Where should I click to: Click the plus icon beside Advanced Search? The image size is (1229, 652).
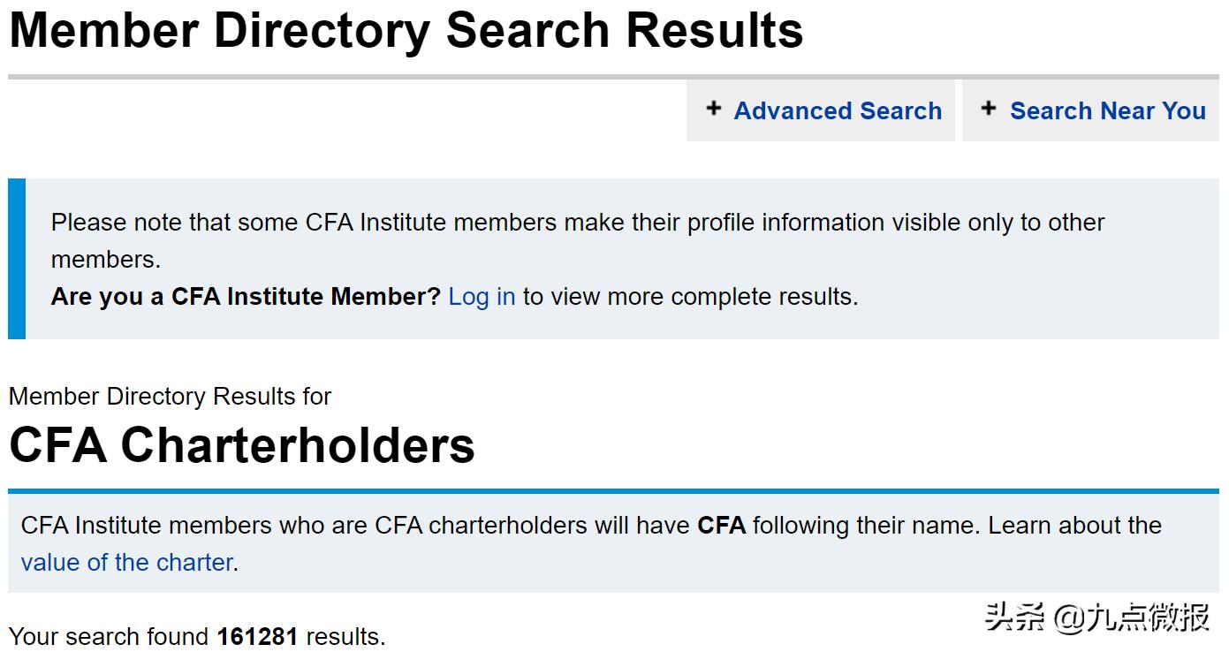714,109
